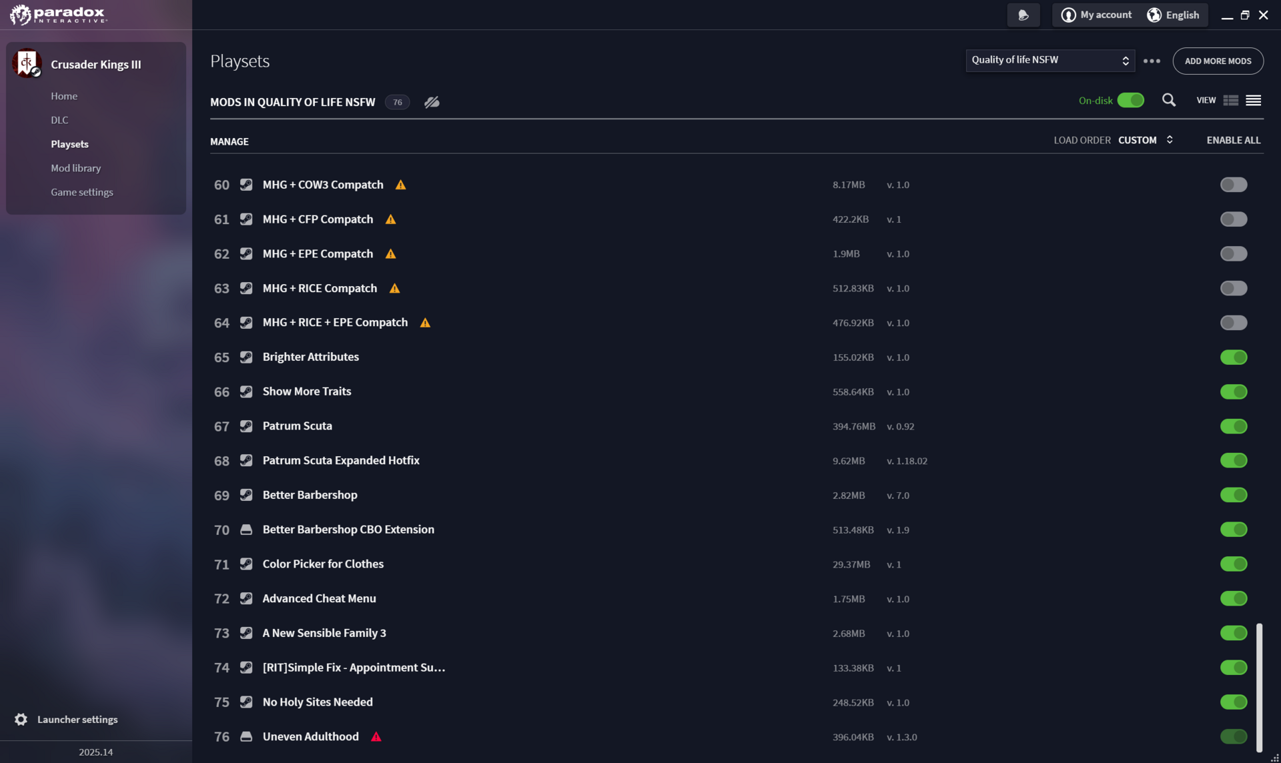
Task: Click the Launcher settings gear icon
Action: click(x=21, y=719)
